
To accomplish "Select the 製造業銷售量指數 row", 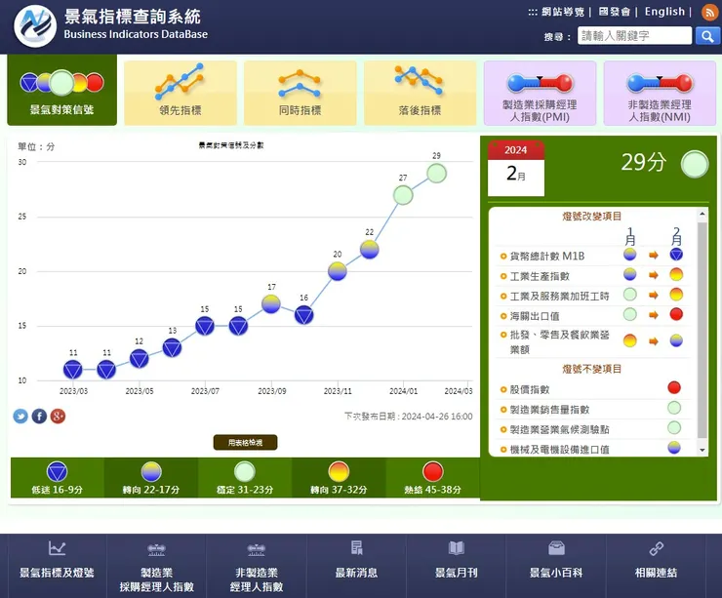I will tap(593, 410).
